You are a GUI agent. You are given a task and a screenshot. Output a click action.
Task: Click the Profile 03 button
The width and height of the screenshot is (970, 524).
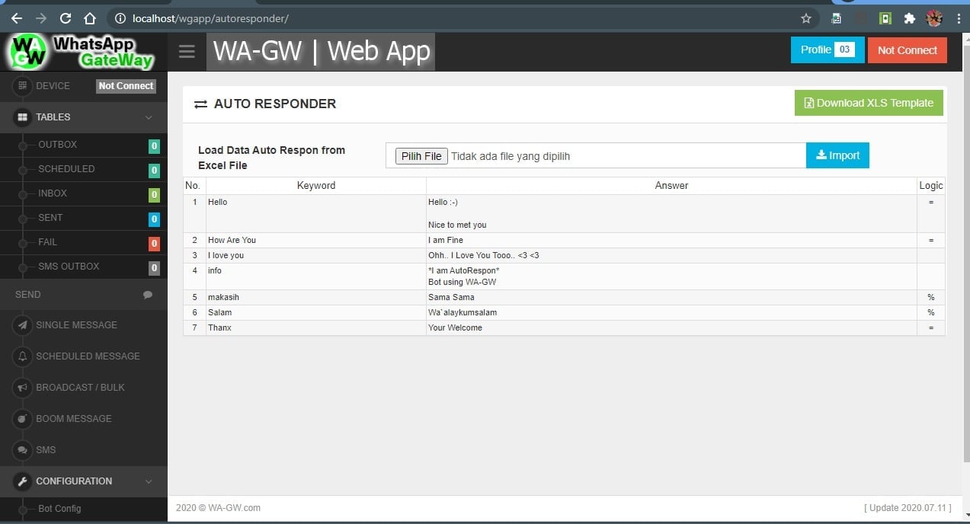(828, 50)
